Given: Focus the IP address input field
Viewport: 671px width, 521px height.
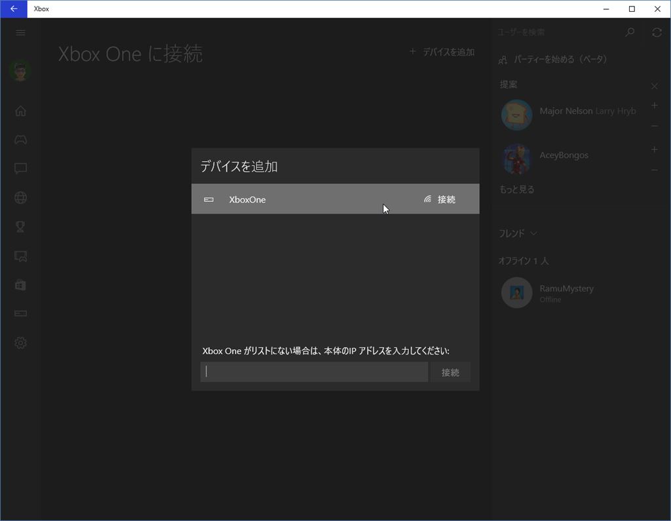Looking at the screenshot, I should [314, 372].
